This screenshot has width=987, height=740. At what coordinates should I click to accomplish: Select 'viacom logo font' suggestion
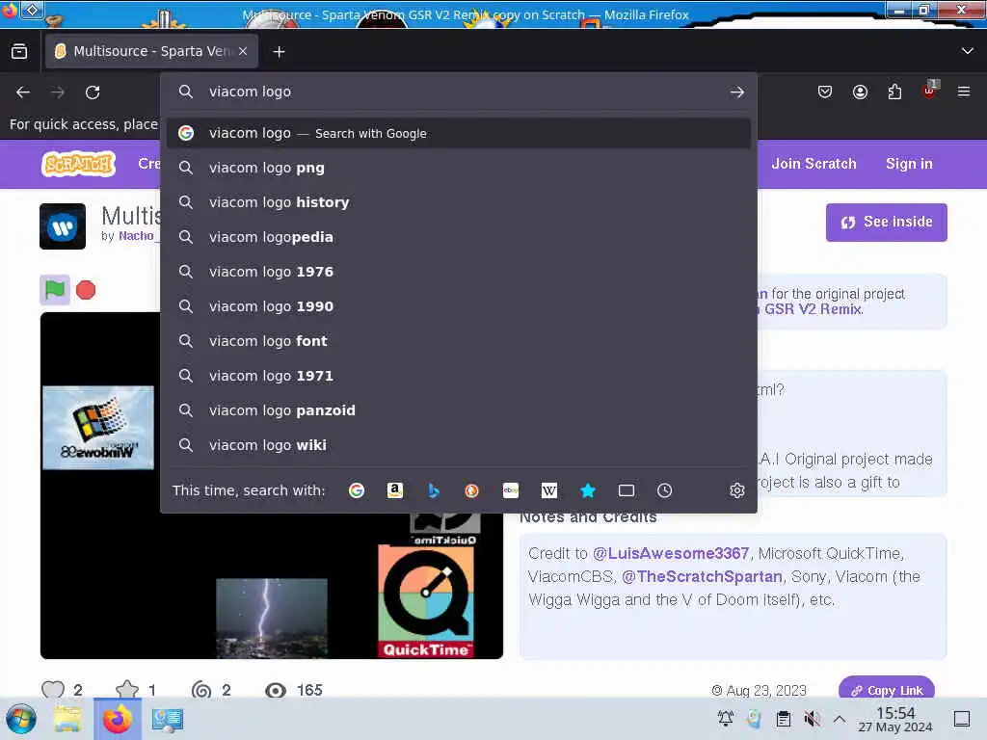[x=458, y=341]
